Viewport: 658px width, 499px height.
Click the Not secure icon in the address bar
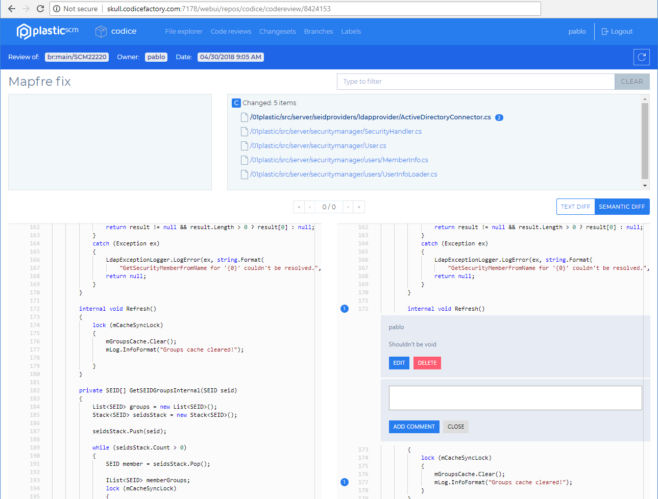tap(56, 8)
